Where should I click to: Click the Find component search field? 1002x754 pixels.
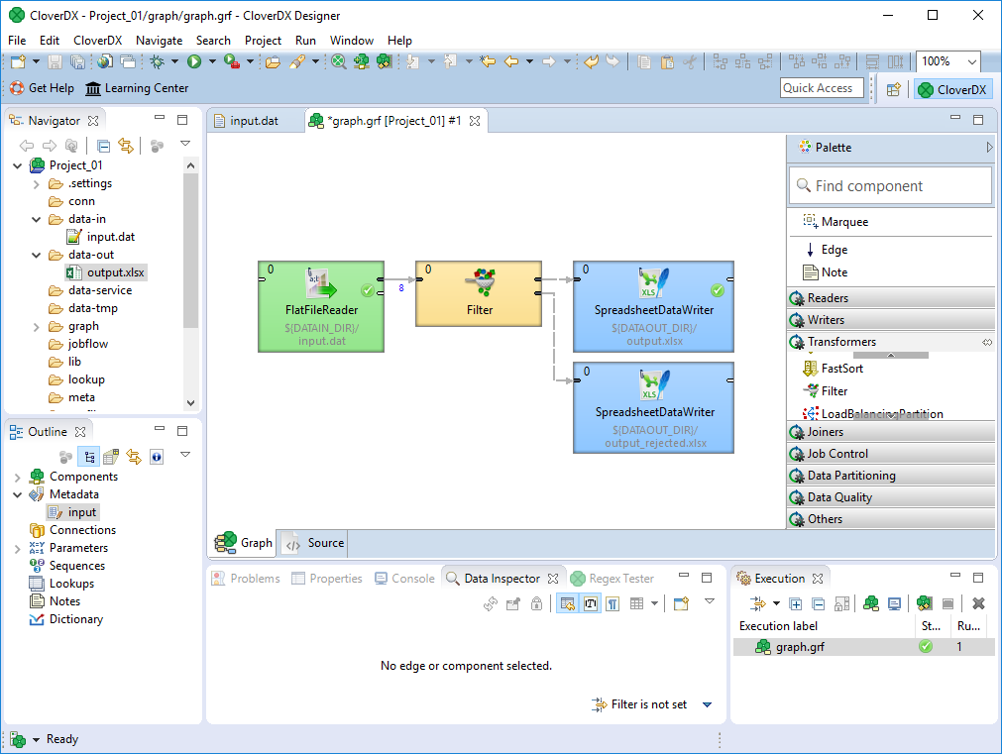click(898, 186)
